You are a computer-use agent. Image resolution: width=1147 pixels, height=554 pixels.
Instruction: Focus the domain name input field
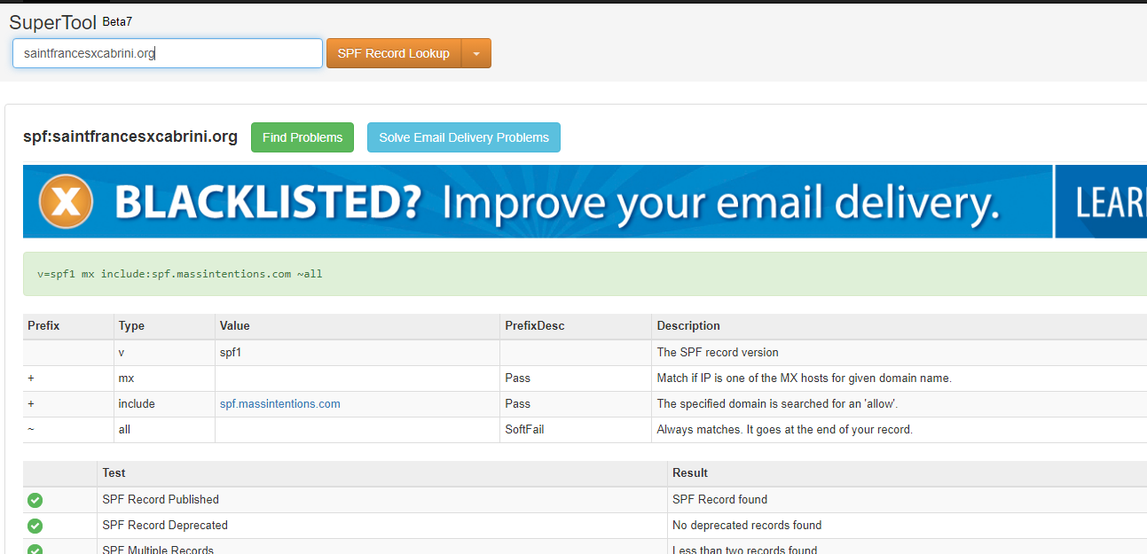pyautogui.click(x=167, y=53)
